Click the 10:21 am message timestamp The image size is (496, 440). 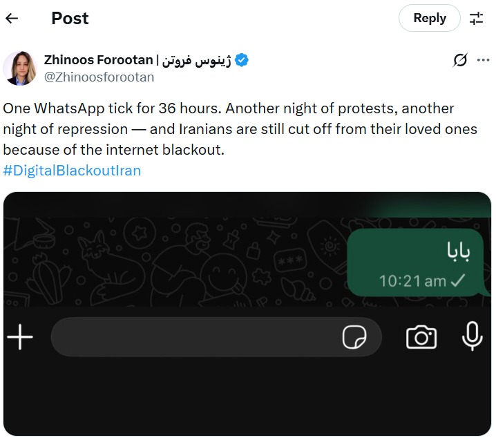coord(412,281)
